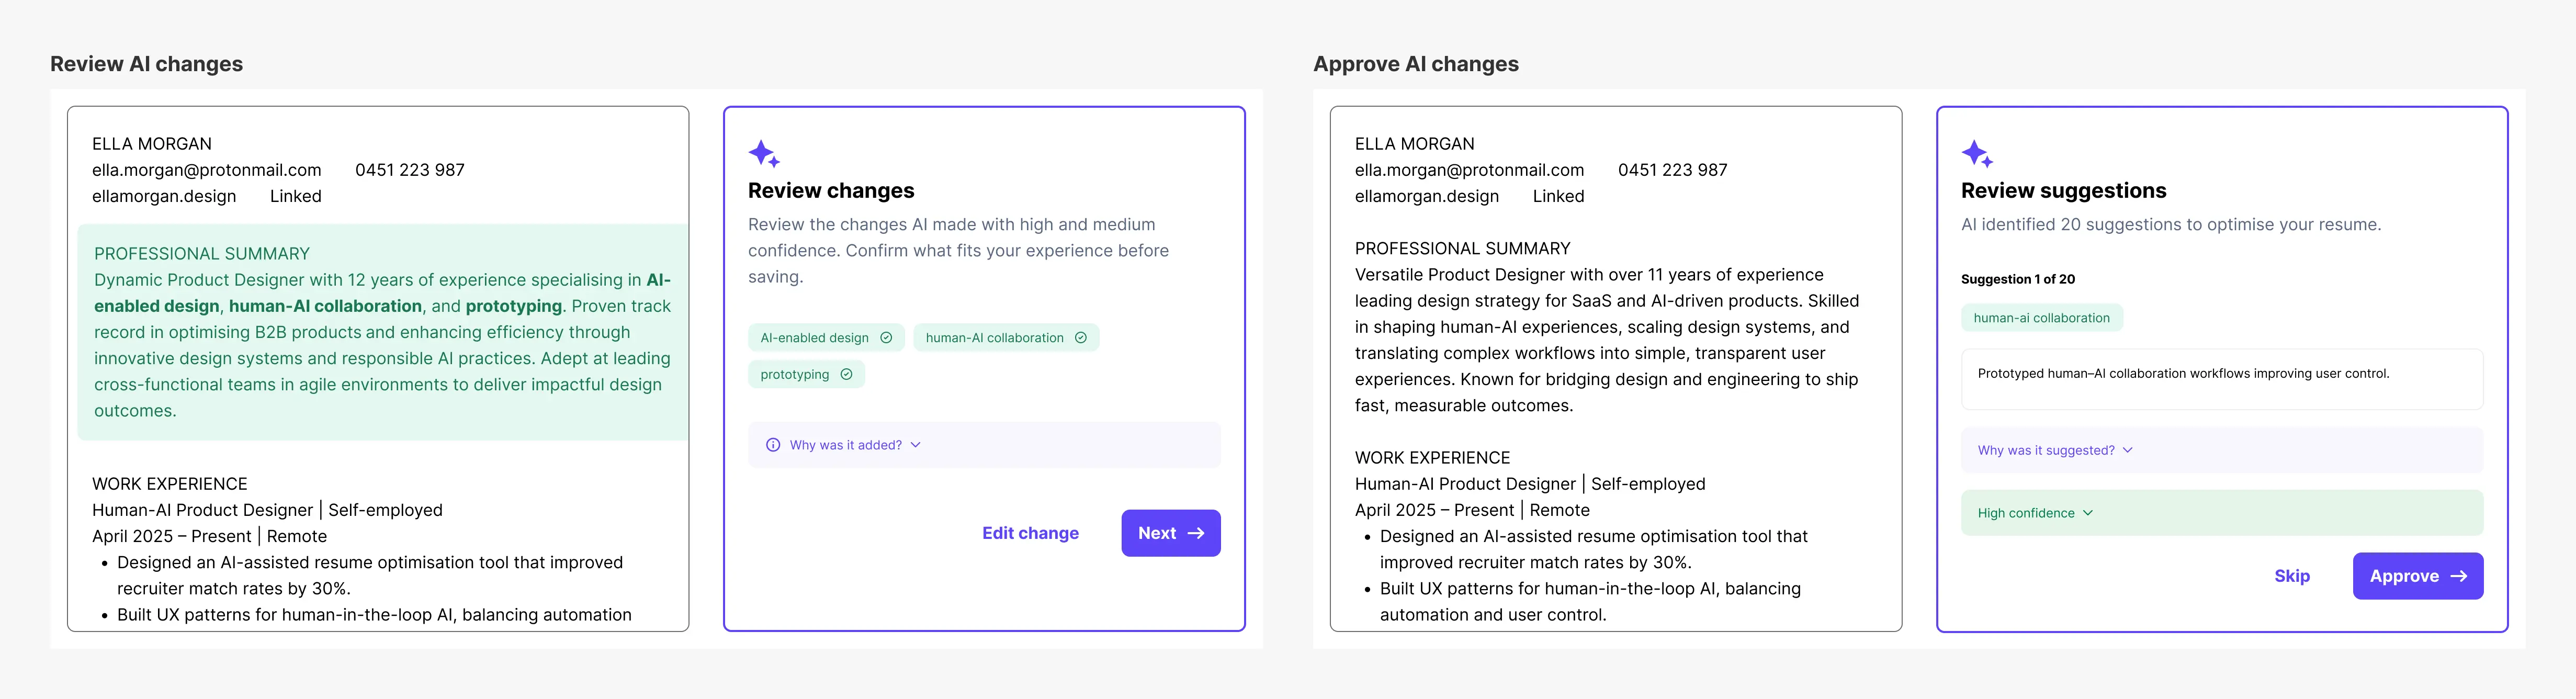Image resolution: width=2576 pixels, height=699 pixels.
Task: Open the High confidence dropdown chevron
Action: [2088, 513]
